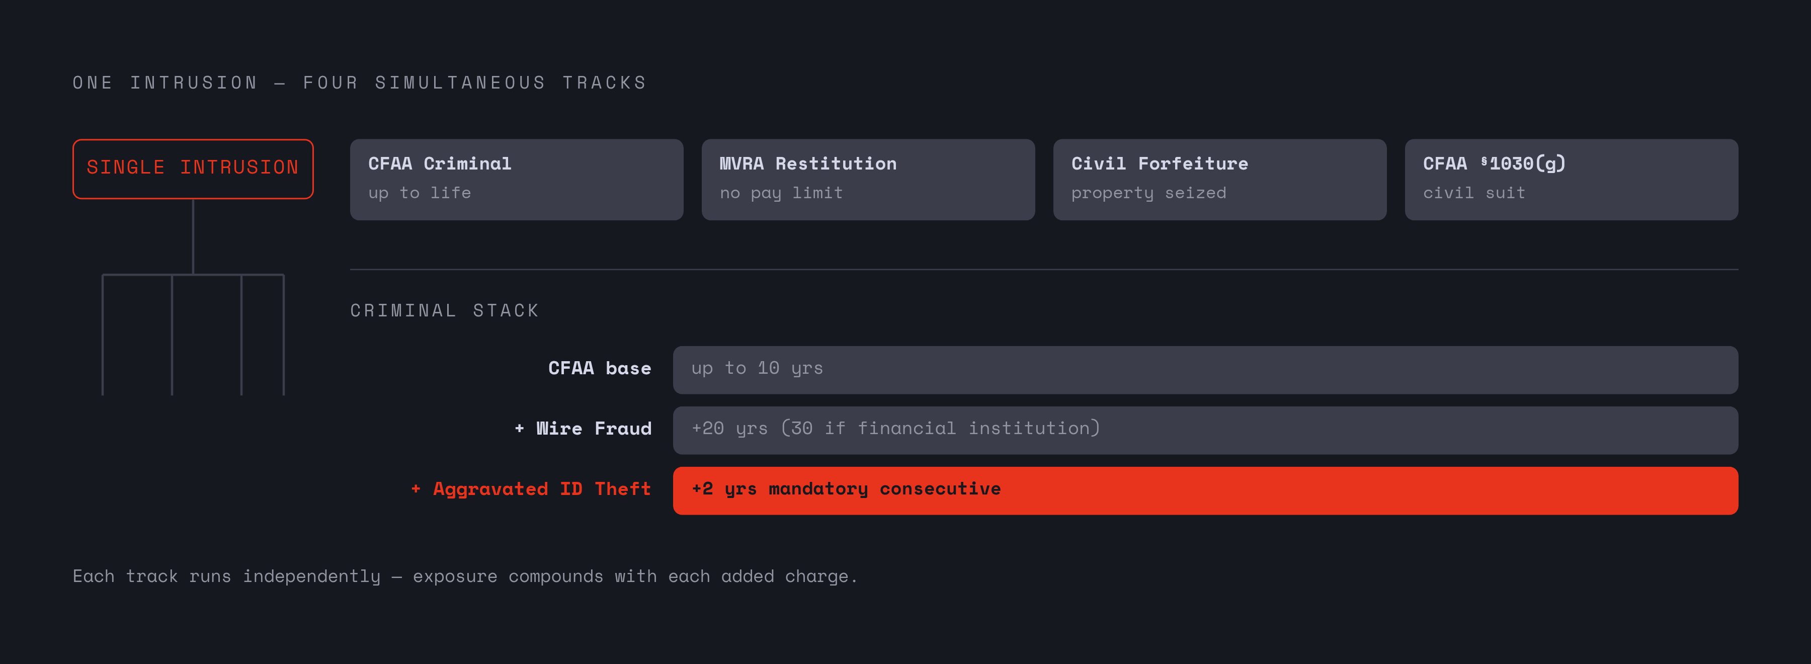Open the CFAA §1030(g) civil suit card
This screenshot has width=1811, height=664.
point(1571,179)
